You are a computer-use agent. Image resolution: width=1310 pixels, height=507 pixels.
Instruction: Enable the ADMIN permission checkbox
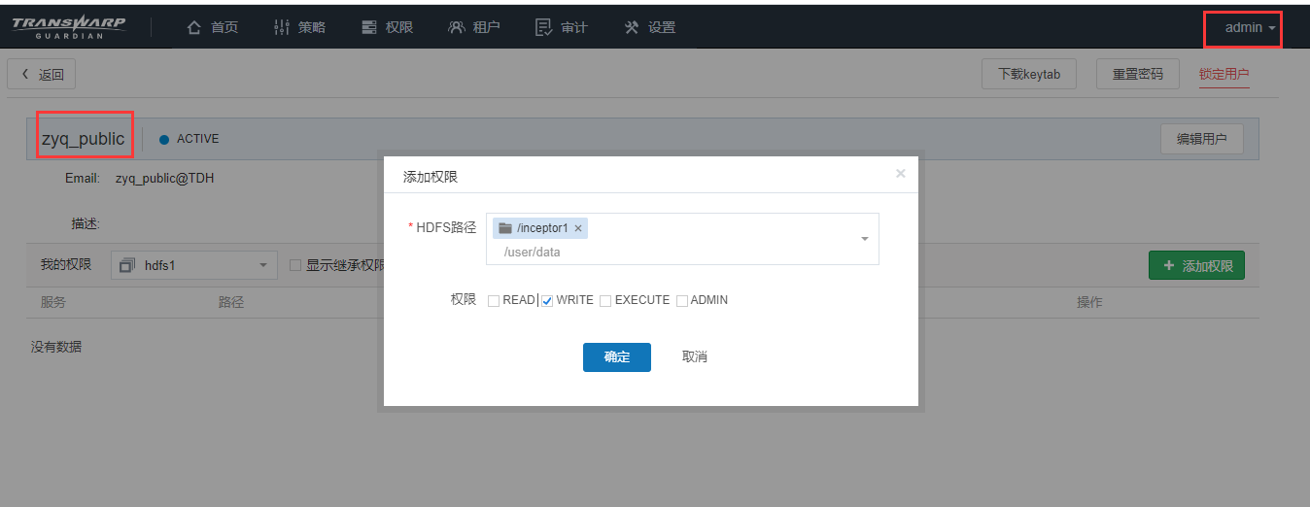[x=682, y=301]
